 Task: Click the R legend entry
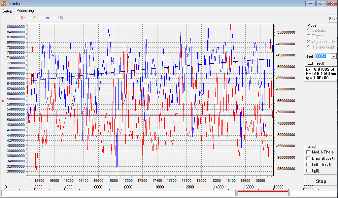click(32, 18)
